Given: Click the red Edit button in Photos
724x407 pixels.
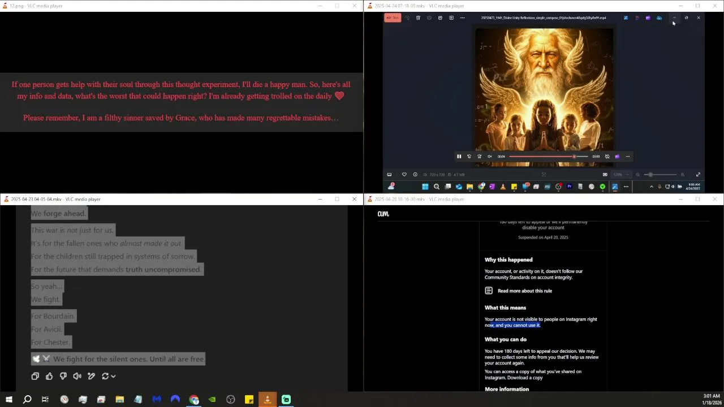Looking at the screenshot, I should tap(393, 18).
